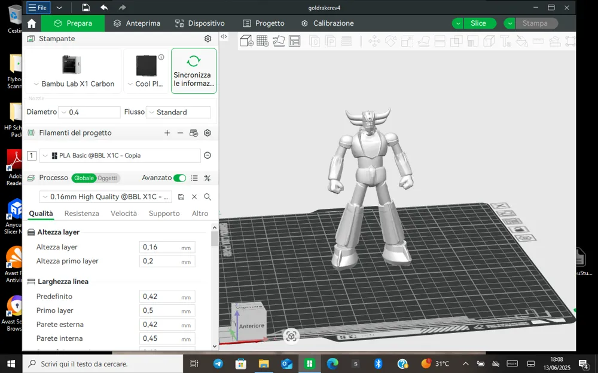This screenshot has width=598, height=373.
Task: Open the nozzle Diametro 0.4 dropdown
Action: (x=89, y=112)
